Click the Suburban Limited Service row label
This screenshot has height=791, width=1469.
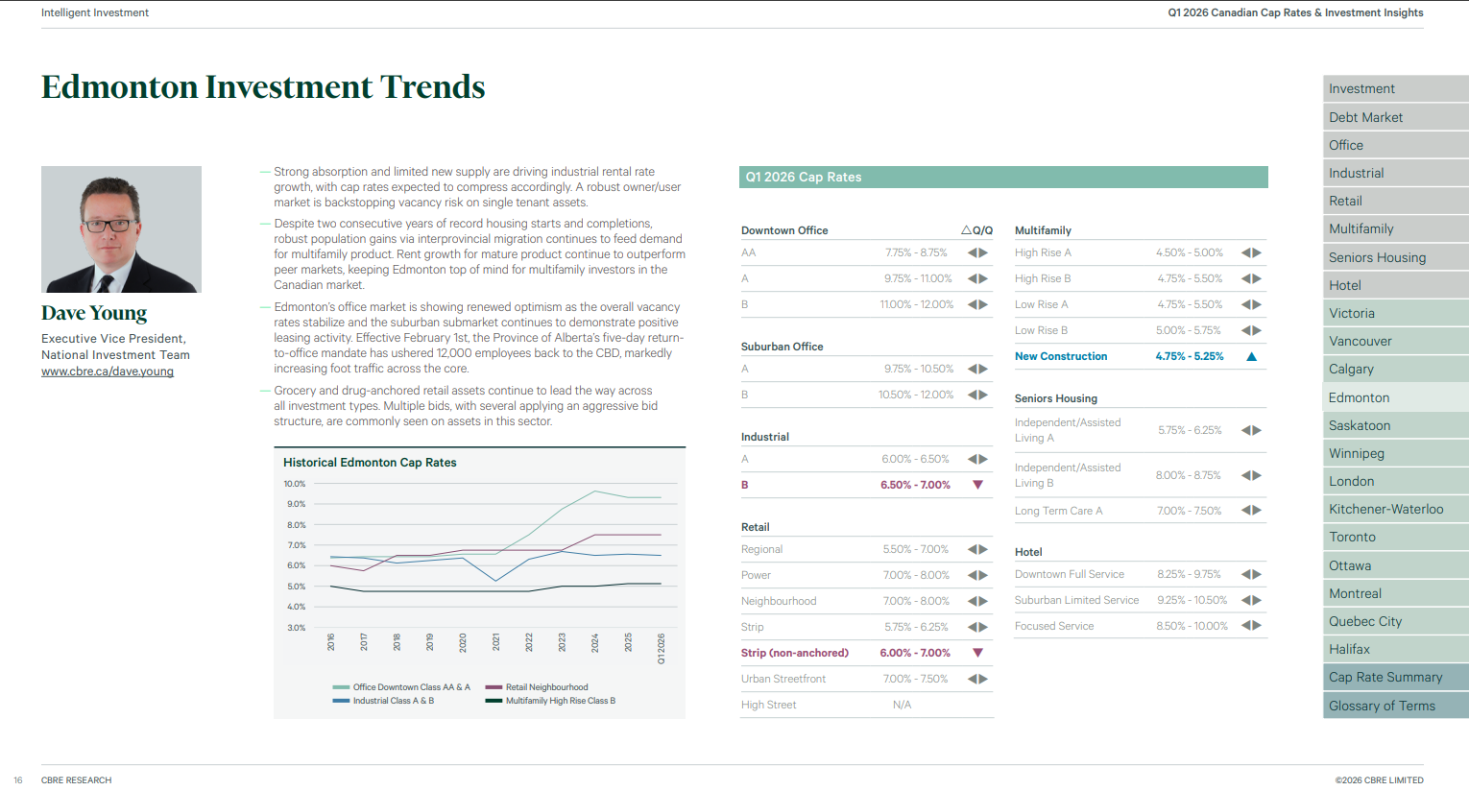coord(1076,600)
